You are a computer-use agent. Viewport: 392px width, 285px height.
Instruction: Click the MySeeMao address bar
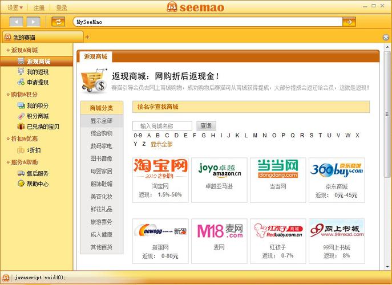208,22
